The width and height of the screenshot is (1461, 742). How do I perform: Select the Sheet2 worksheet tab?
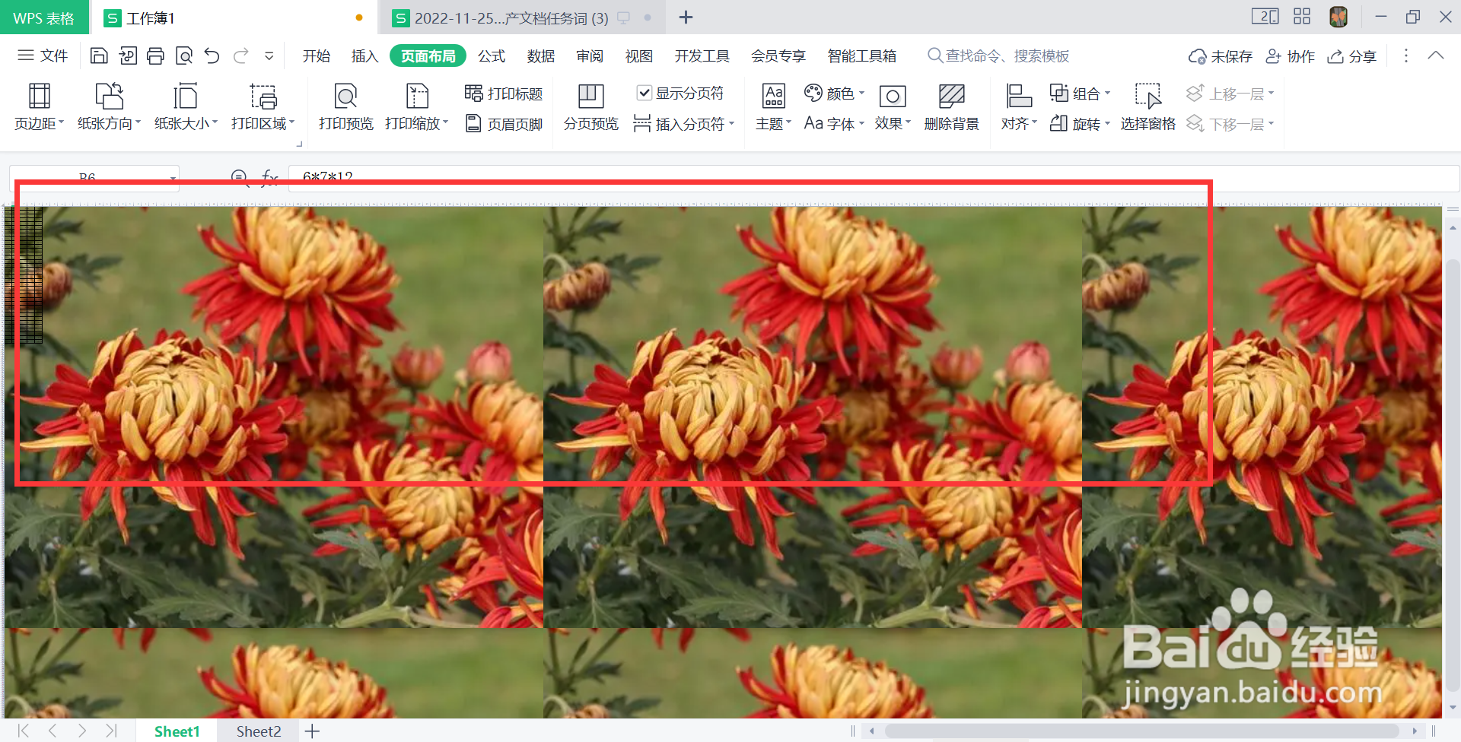259,731
